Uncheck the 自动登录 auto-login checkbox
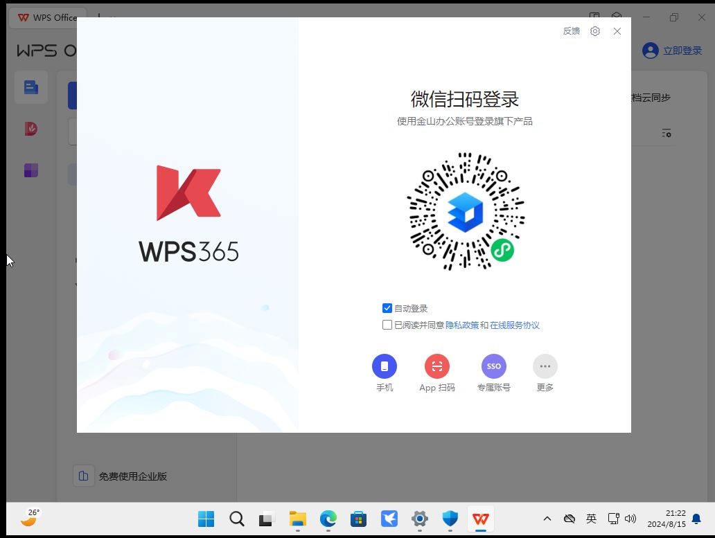The height and width of the screenshot is (538, 715). pyautogui.click(x=387, y=308)
